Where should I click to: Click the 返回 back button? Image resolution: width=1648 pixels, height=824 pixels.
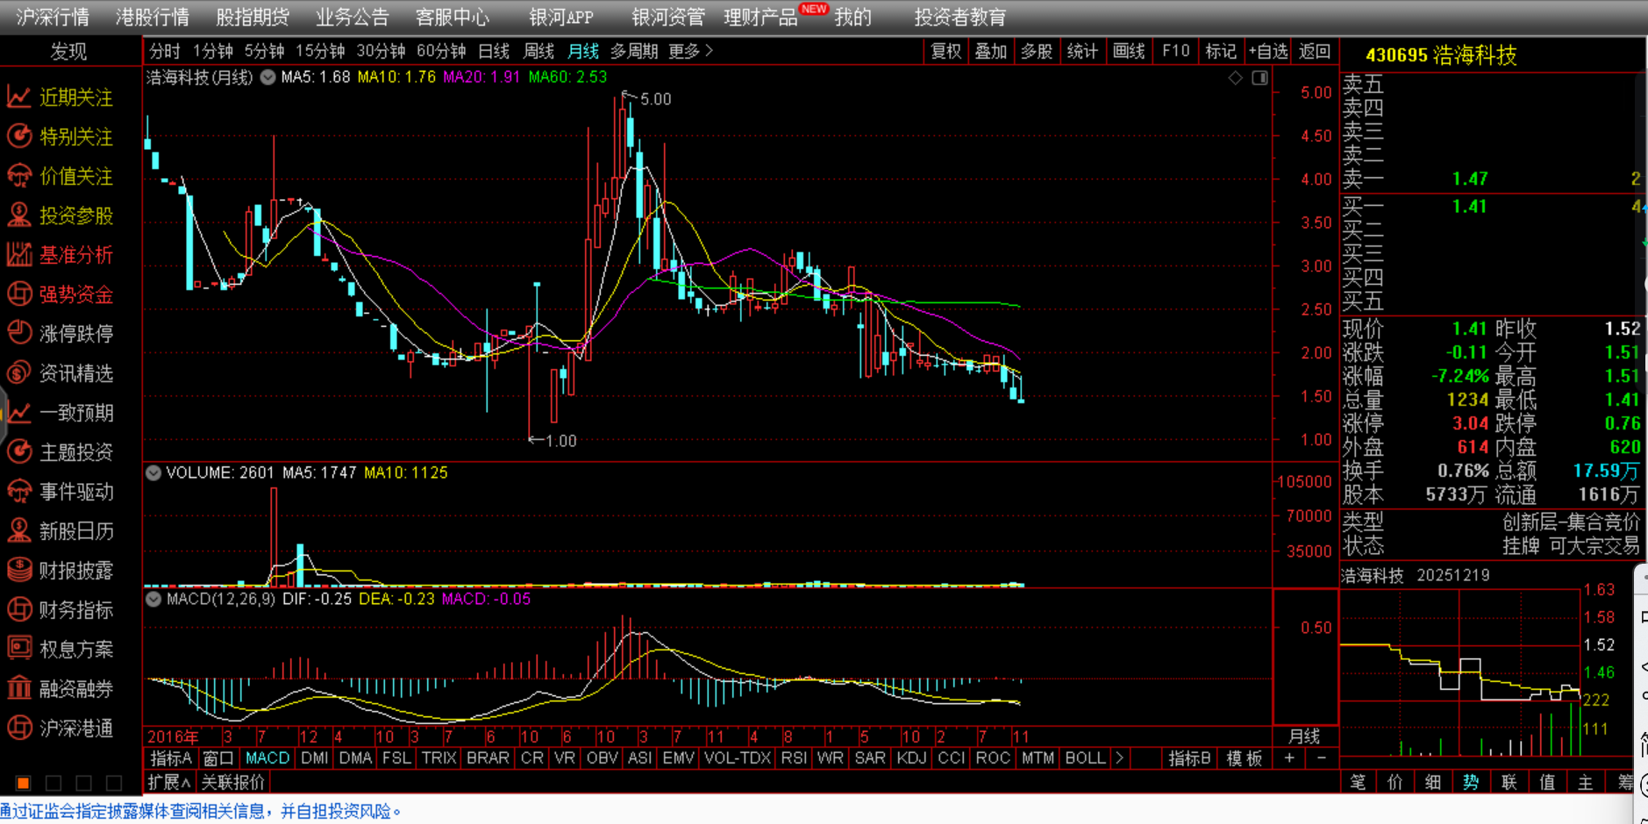click(x=1314, y=52)
